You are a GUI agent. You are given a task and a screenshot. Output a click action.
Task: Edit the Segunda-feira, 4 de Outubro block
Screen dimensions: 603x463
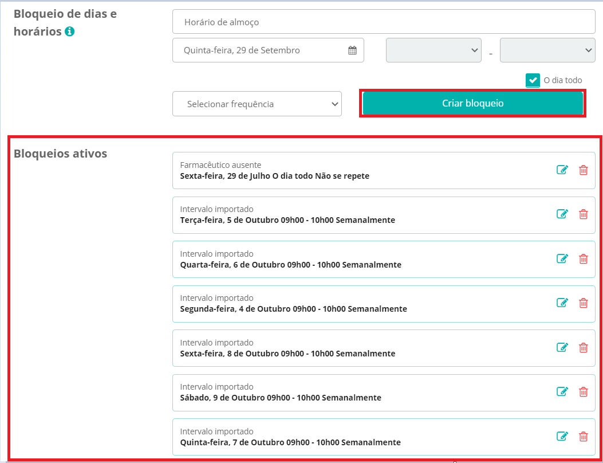tap(562, 303)
